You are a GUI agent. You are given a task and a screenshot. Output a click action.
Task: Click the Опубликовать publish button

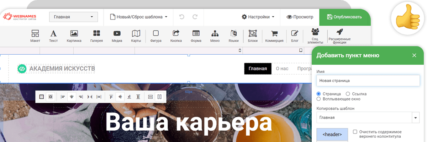344,17
